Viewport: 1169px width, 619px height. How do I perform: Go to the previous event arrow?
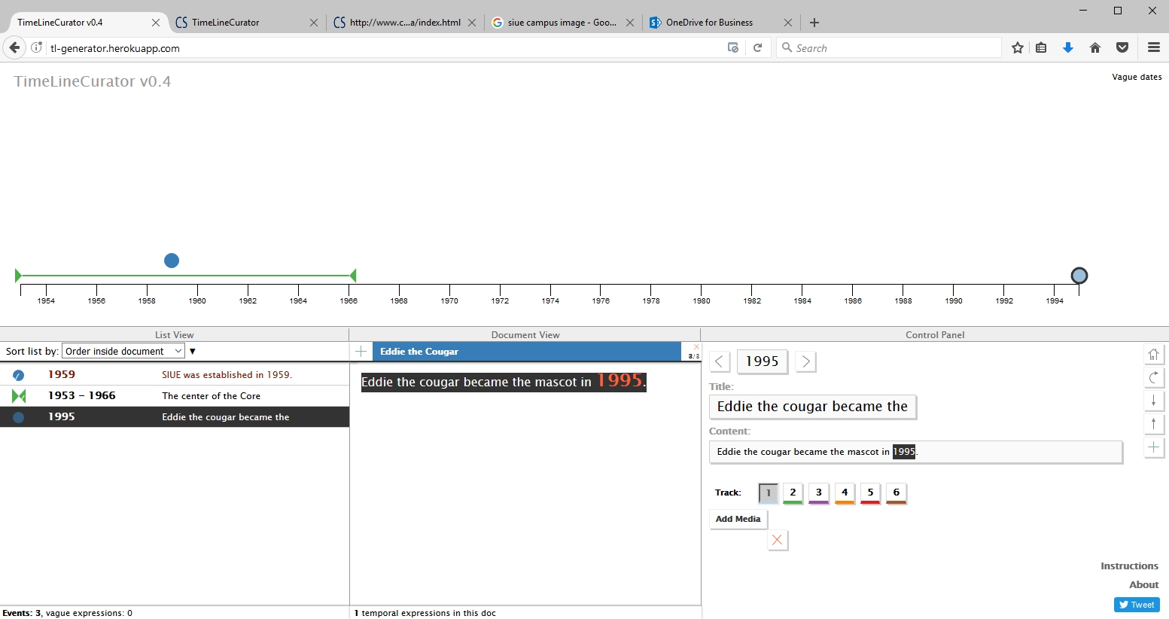[720, 362]
